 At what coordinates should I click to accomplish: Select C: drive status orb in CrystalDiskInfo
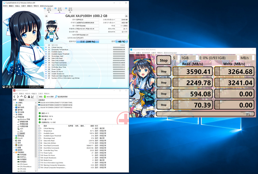[66, 8]
